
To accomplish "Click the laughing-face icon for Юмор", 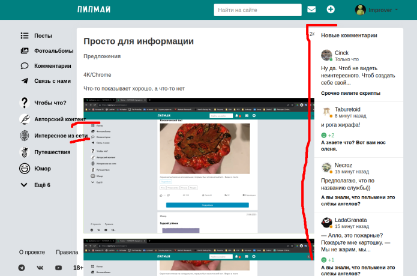I will (25, 169).
